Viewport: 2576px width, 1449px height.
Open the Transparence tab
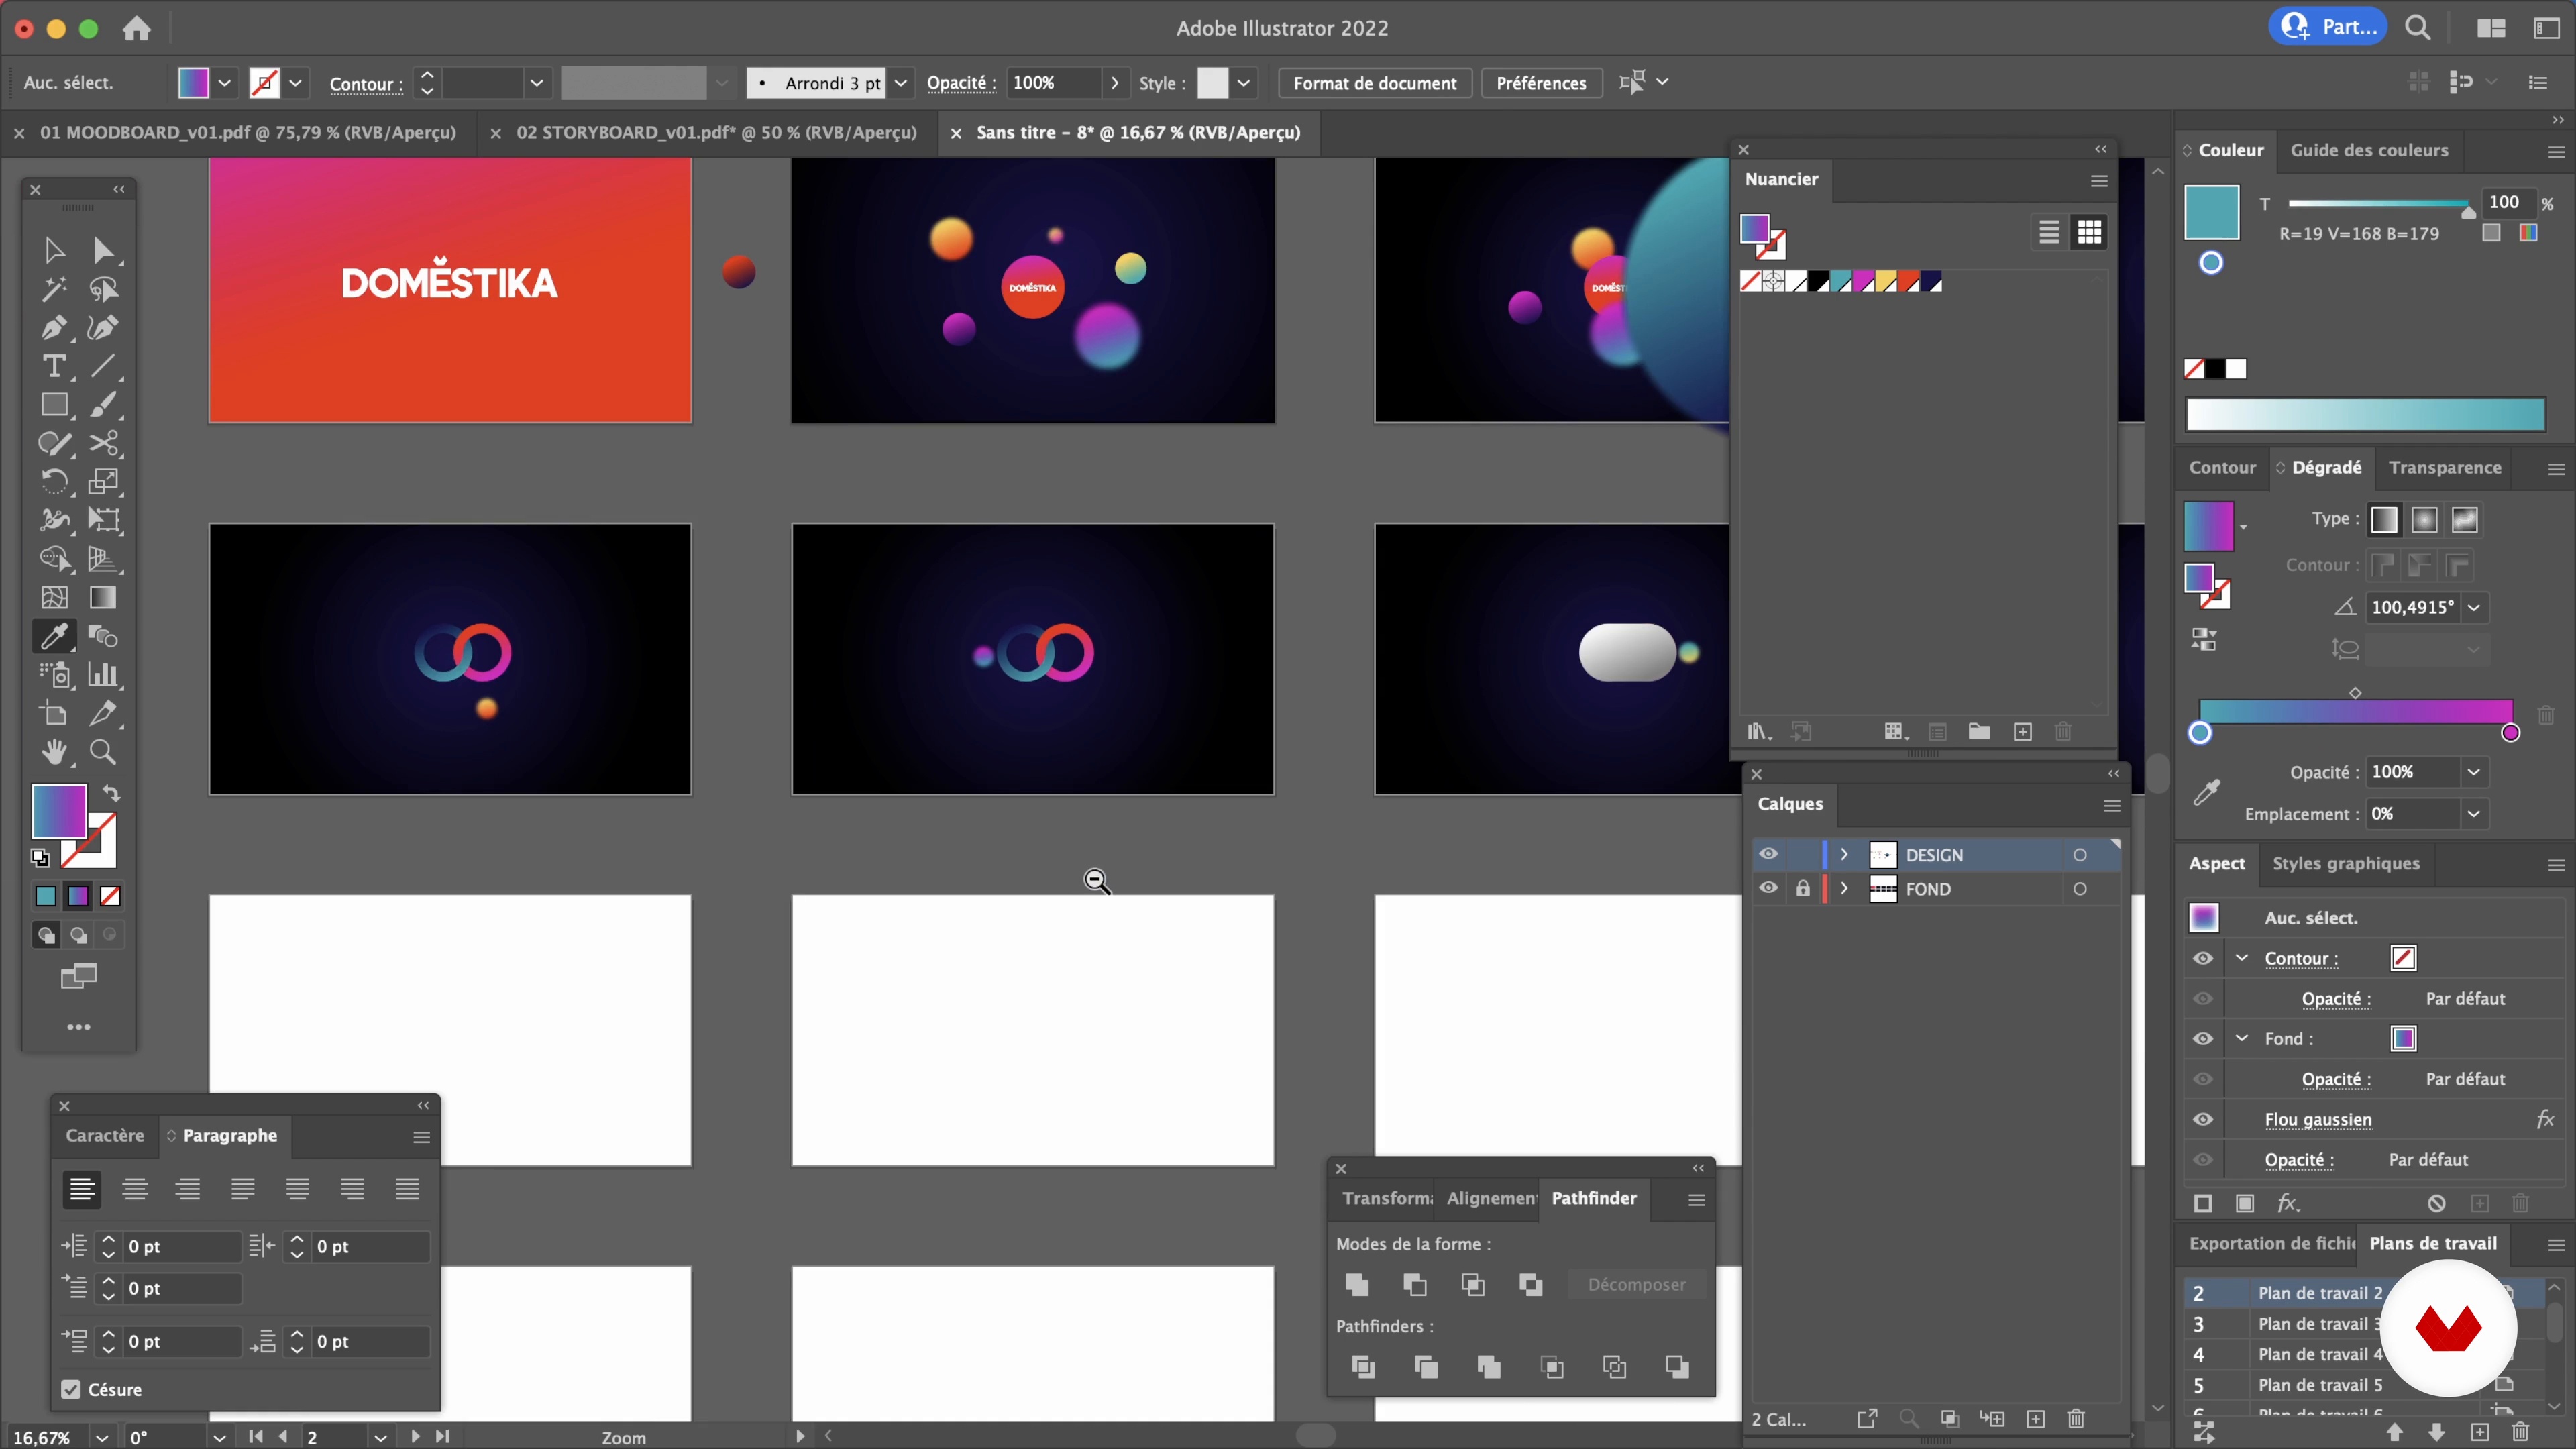pos(2445,467)
